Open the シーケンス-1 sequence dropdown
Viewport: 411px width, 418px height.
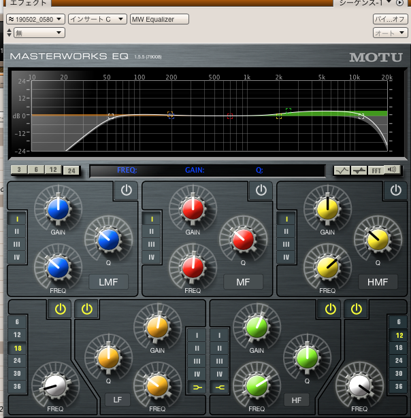point(365,3)
